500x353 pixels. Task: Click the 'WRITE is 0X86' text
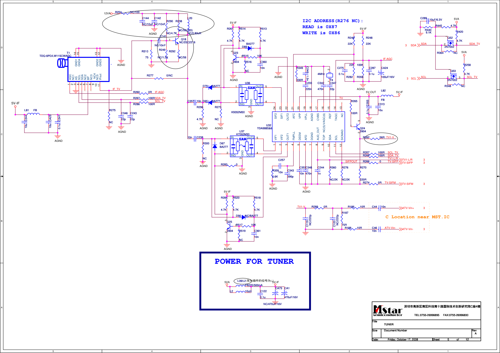(321, 33)
